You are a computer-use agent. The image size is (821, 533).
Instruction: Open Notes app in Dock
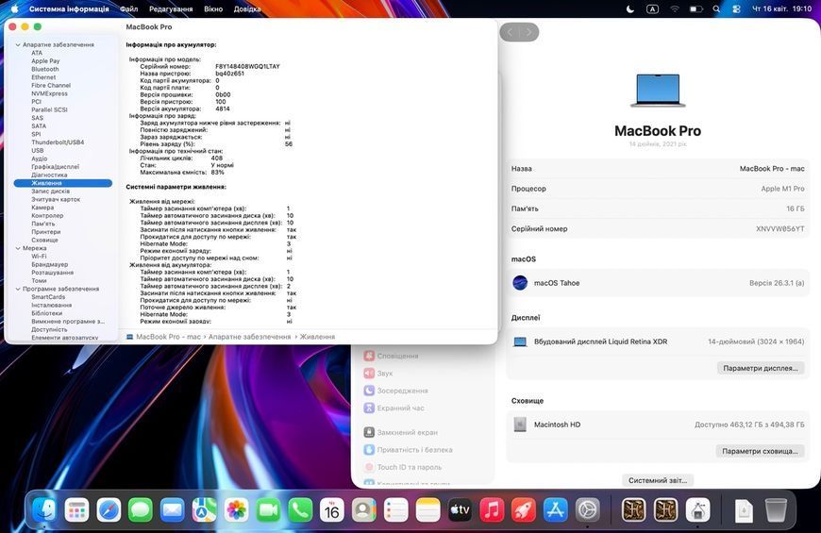coord(427,510)
